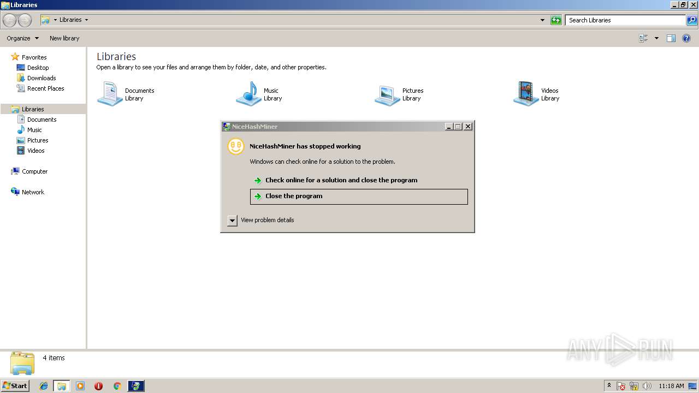Show the preview pane
This screenshot has width=699, height=393.
click(x=671, y=38)
